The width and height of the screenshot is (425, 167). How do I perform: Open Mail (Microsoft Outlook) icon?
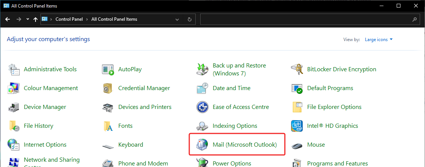pyautogui.click(x=203, y=145)
